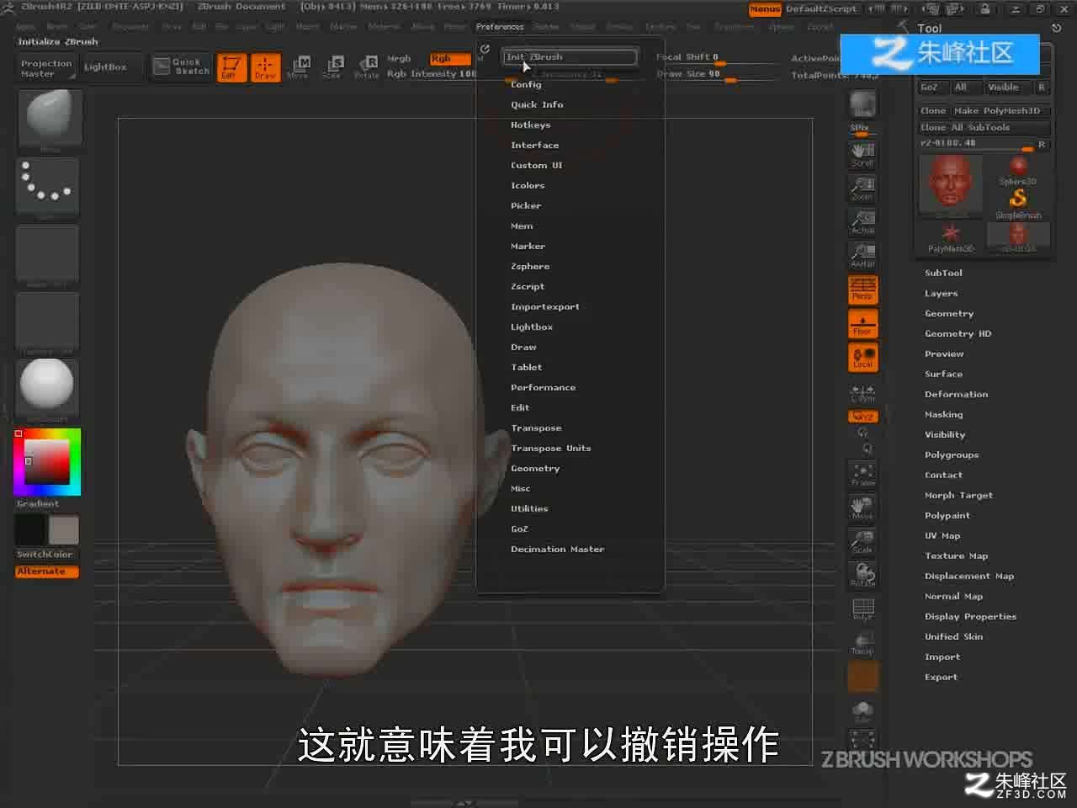Viewport: 1077px width, 808px height.
Task: Toggle Draw mode button
Action: click(x=265, y=66)
